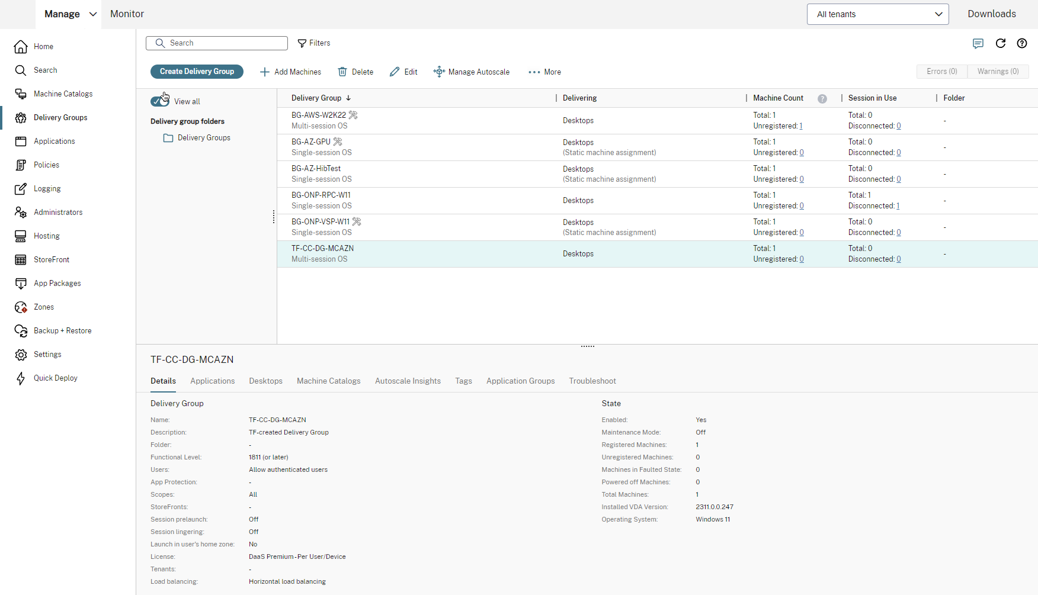Sort by the Delivery Group column header
The height and width of the screenshot is (595, 1038).
tap(316, 98)
